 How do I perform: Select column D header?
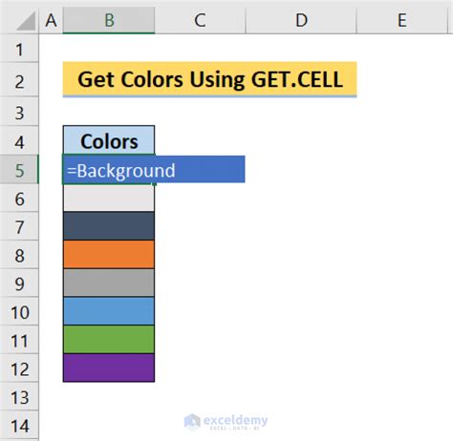[x=301, y=20]
